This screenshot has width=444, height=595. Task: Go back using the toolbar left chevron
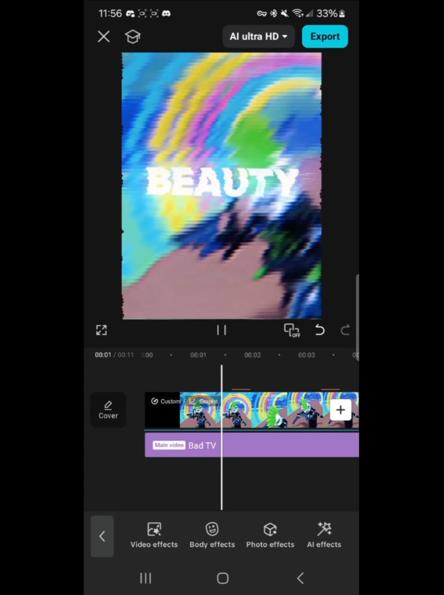point(102,536)
